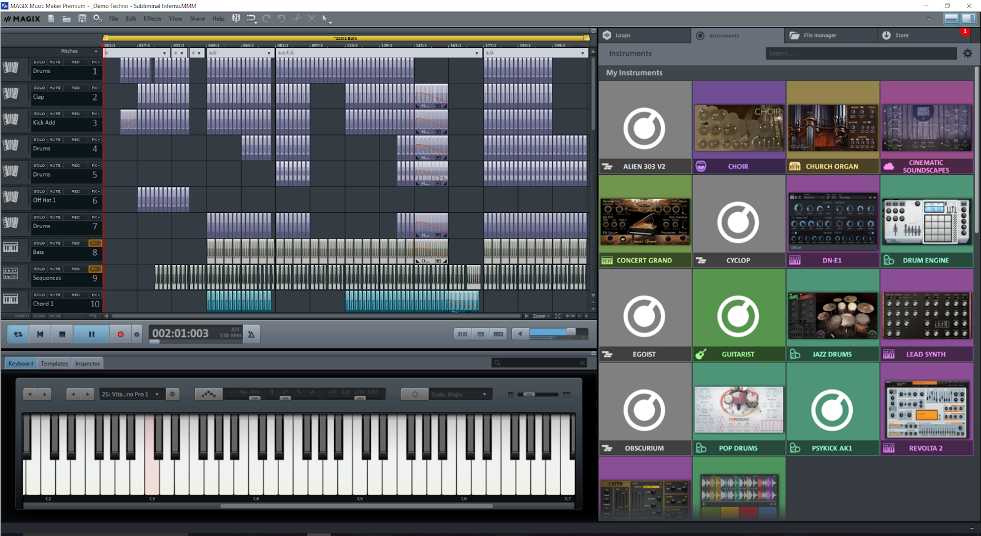Open the Scale: Major dropdown
The width and height of the screenshot is (981, 536).
pos(459,394)
